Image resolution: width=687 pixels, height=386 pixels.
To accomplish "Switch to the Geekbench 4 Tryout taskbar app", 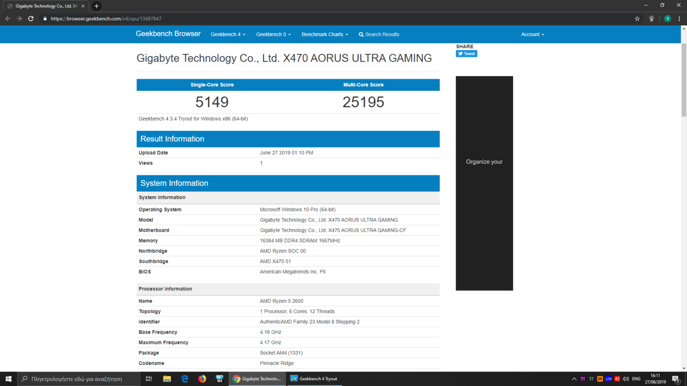I will (315, 378).
